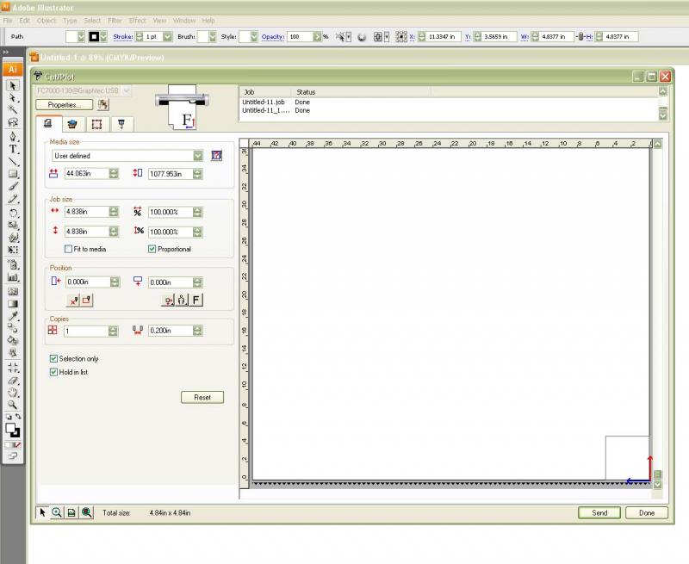689x564 pixels.
Task: Click the F orientation icon in Position
Action: coord(196,300)
